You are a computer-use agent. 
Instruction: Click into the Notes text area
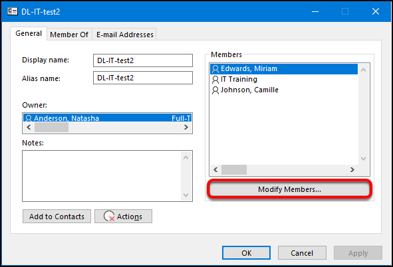coord(102,176)
